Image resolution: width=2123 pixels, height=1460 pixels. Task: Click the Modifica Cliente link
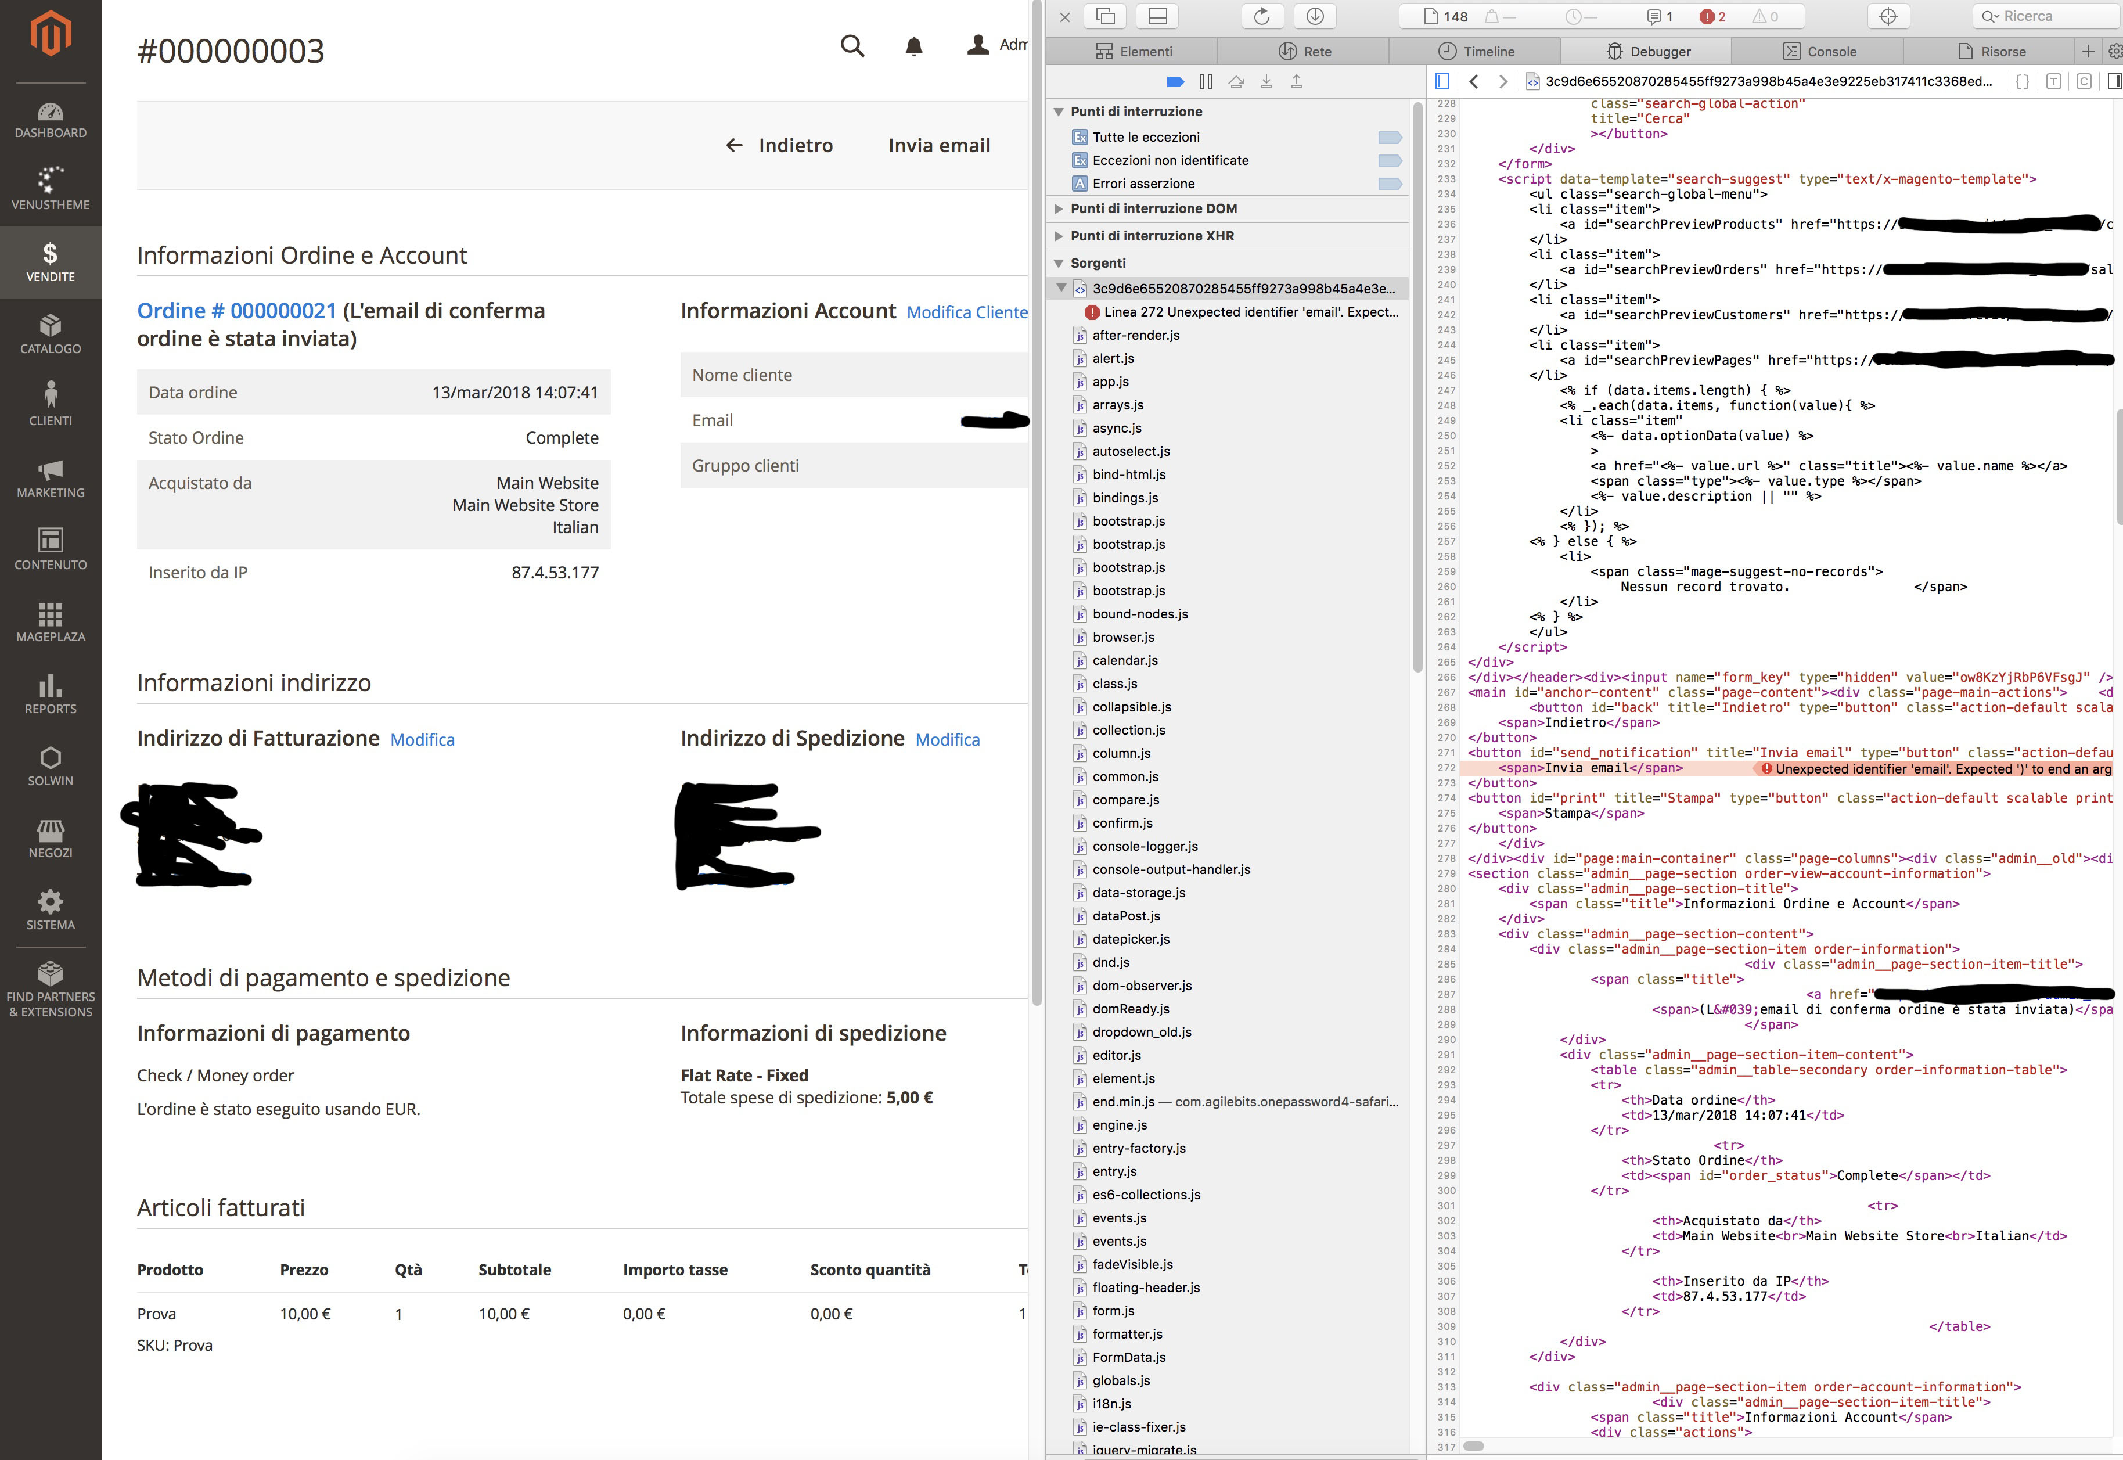967,313
